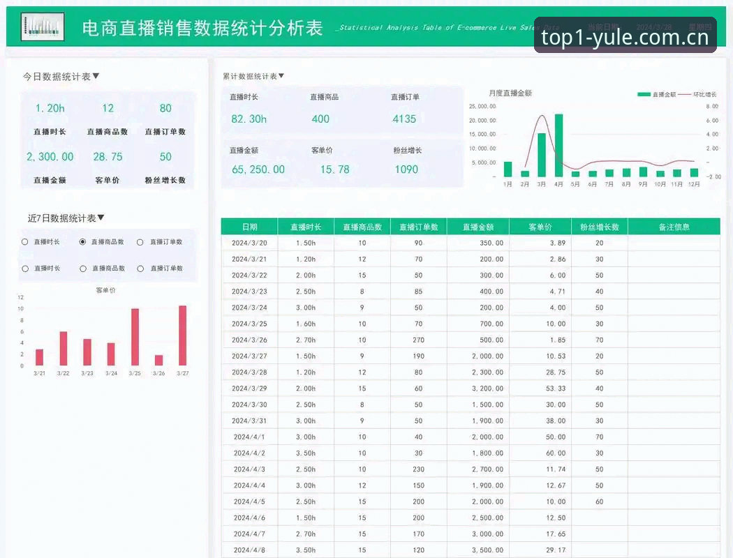Click the date cell 2024/3/31
The height and width of the screenshot is (558, 733).
pyautogui.click(x=250, y=421)
